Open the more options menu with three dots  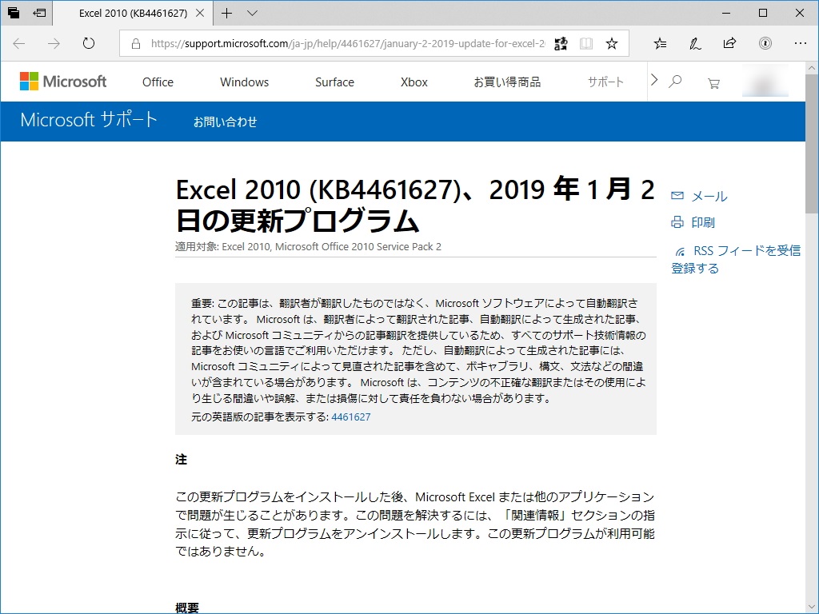pos(799,44)
